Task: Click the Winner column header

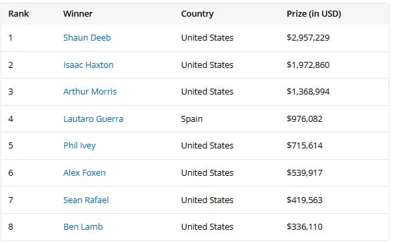Action: [x=78, y=13]
